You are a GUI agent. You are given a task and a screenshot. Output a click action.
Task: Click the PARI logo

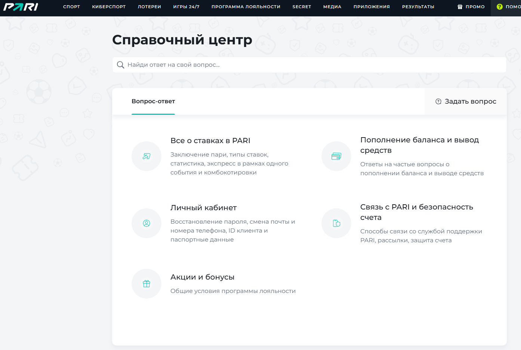(21, 7)
